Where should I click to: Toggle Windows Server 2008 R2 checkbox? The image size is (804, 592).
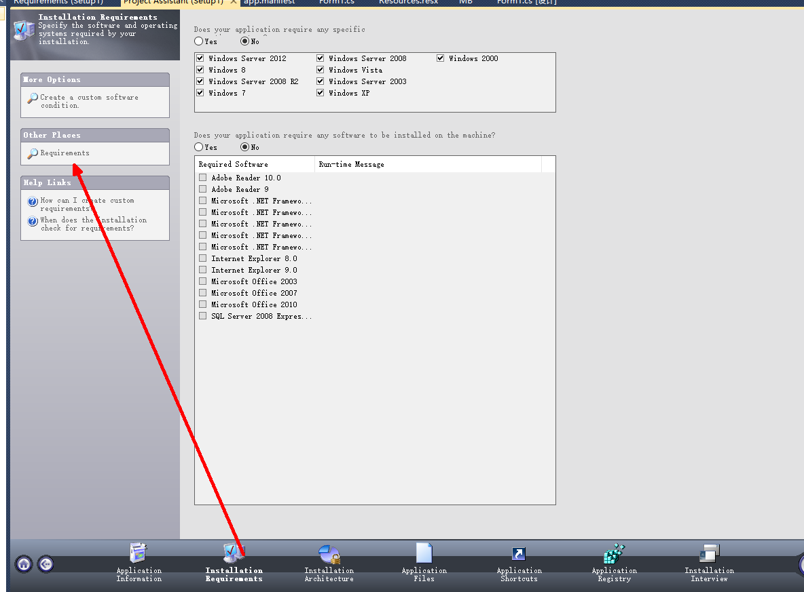[x=200, y=81]
